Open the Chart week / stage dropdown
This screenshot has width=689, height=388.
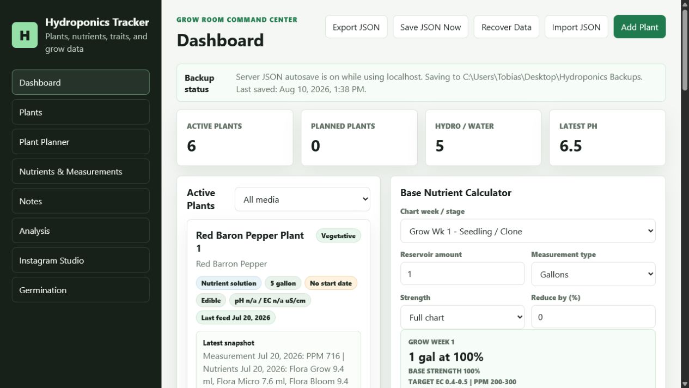coord(528,231)
